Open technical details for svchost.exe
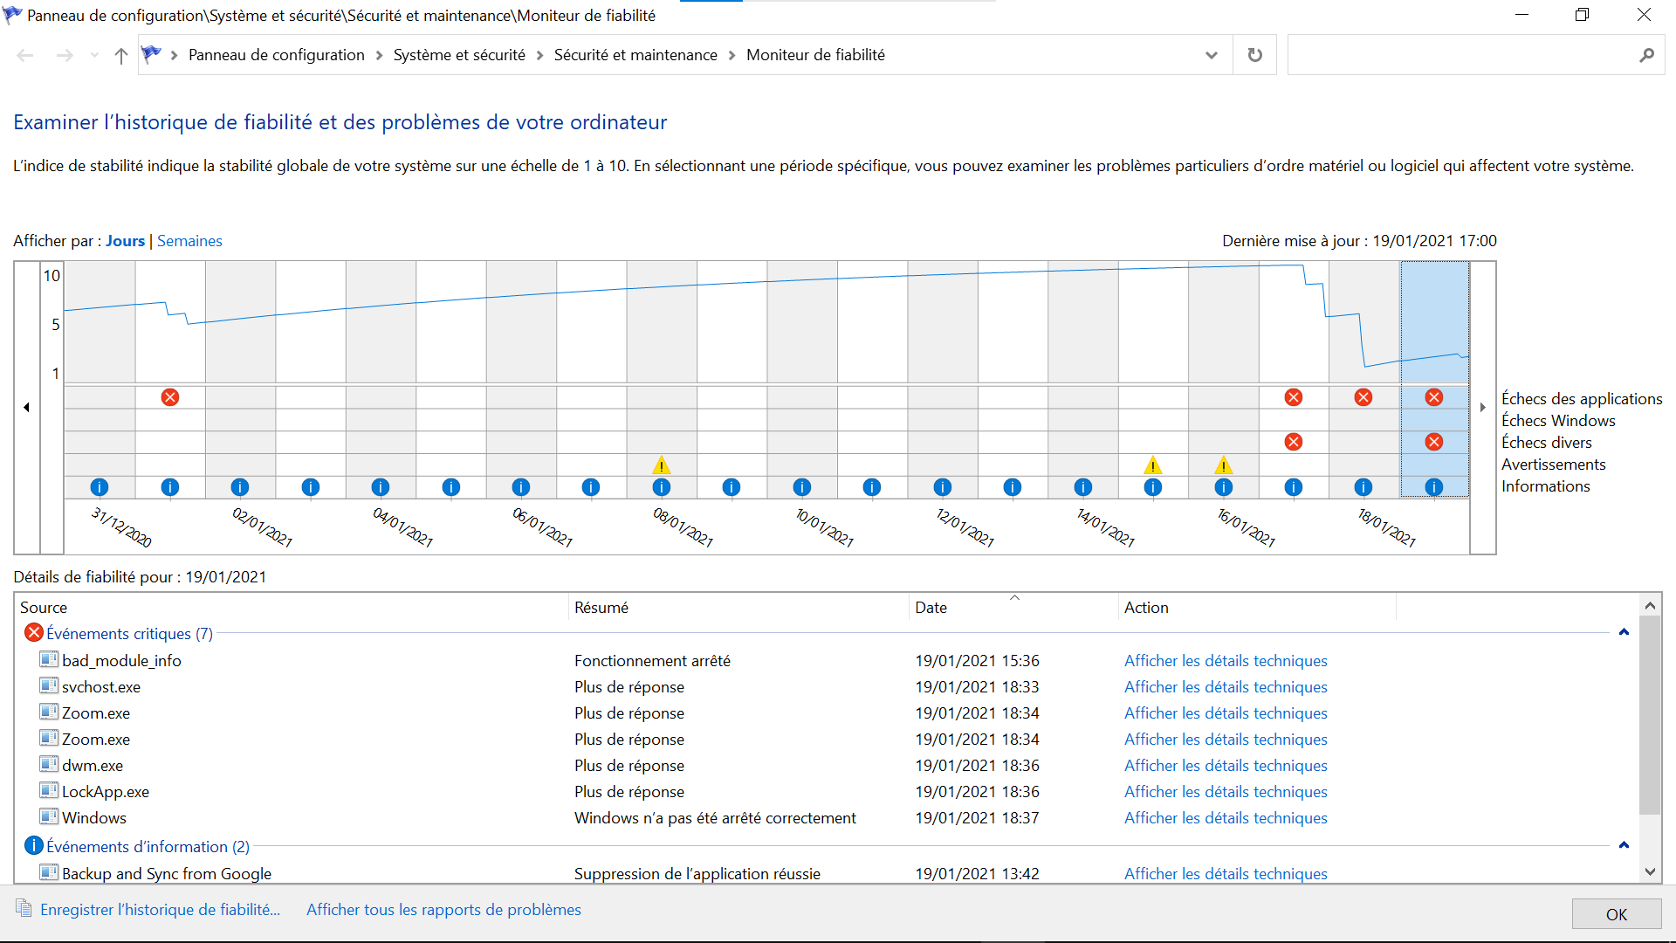Image resolution: width=1676 pixels, height=943 pixels. click(1226, 687)
